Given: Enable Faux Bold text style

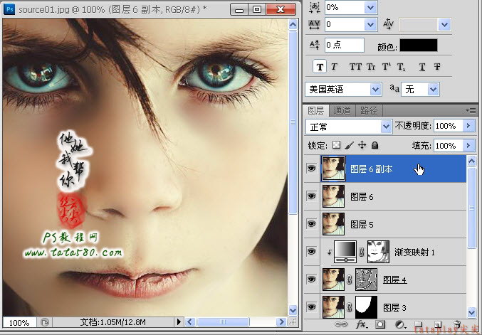Looking at the screenshot, I should coord(320,67).
